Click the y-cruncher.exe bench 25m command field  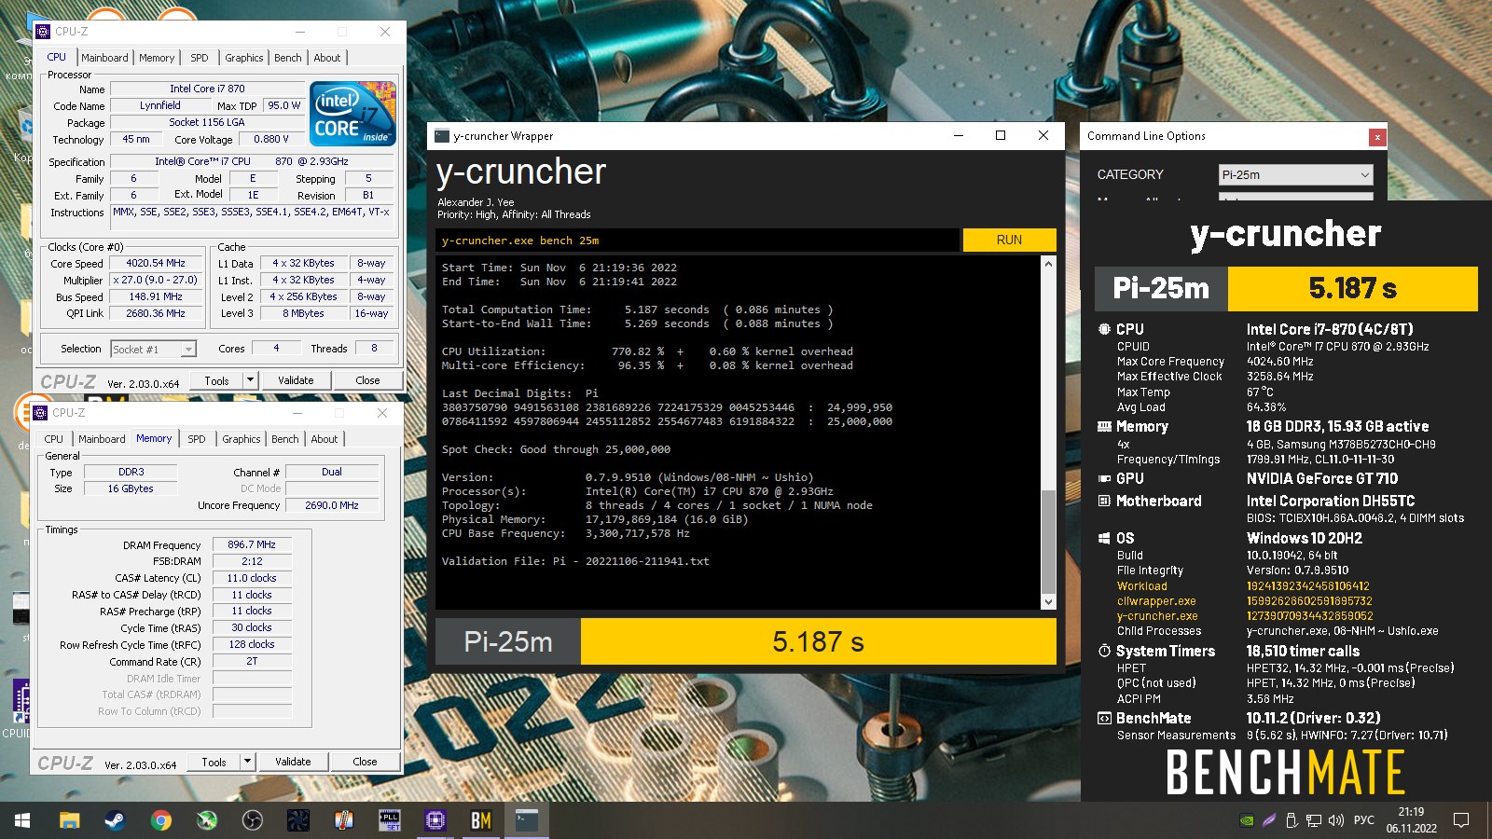pyautogui.click(x=698, y=241)
